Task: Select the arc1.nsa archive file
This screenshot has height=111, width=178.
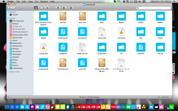Action: (82, 16)
